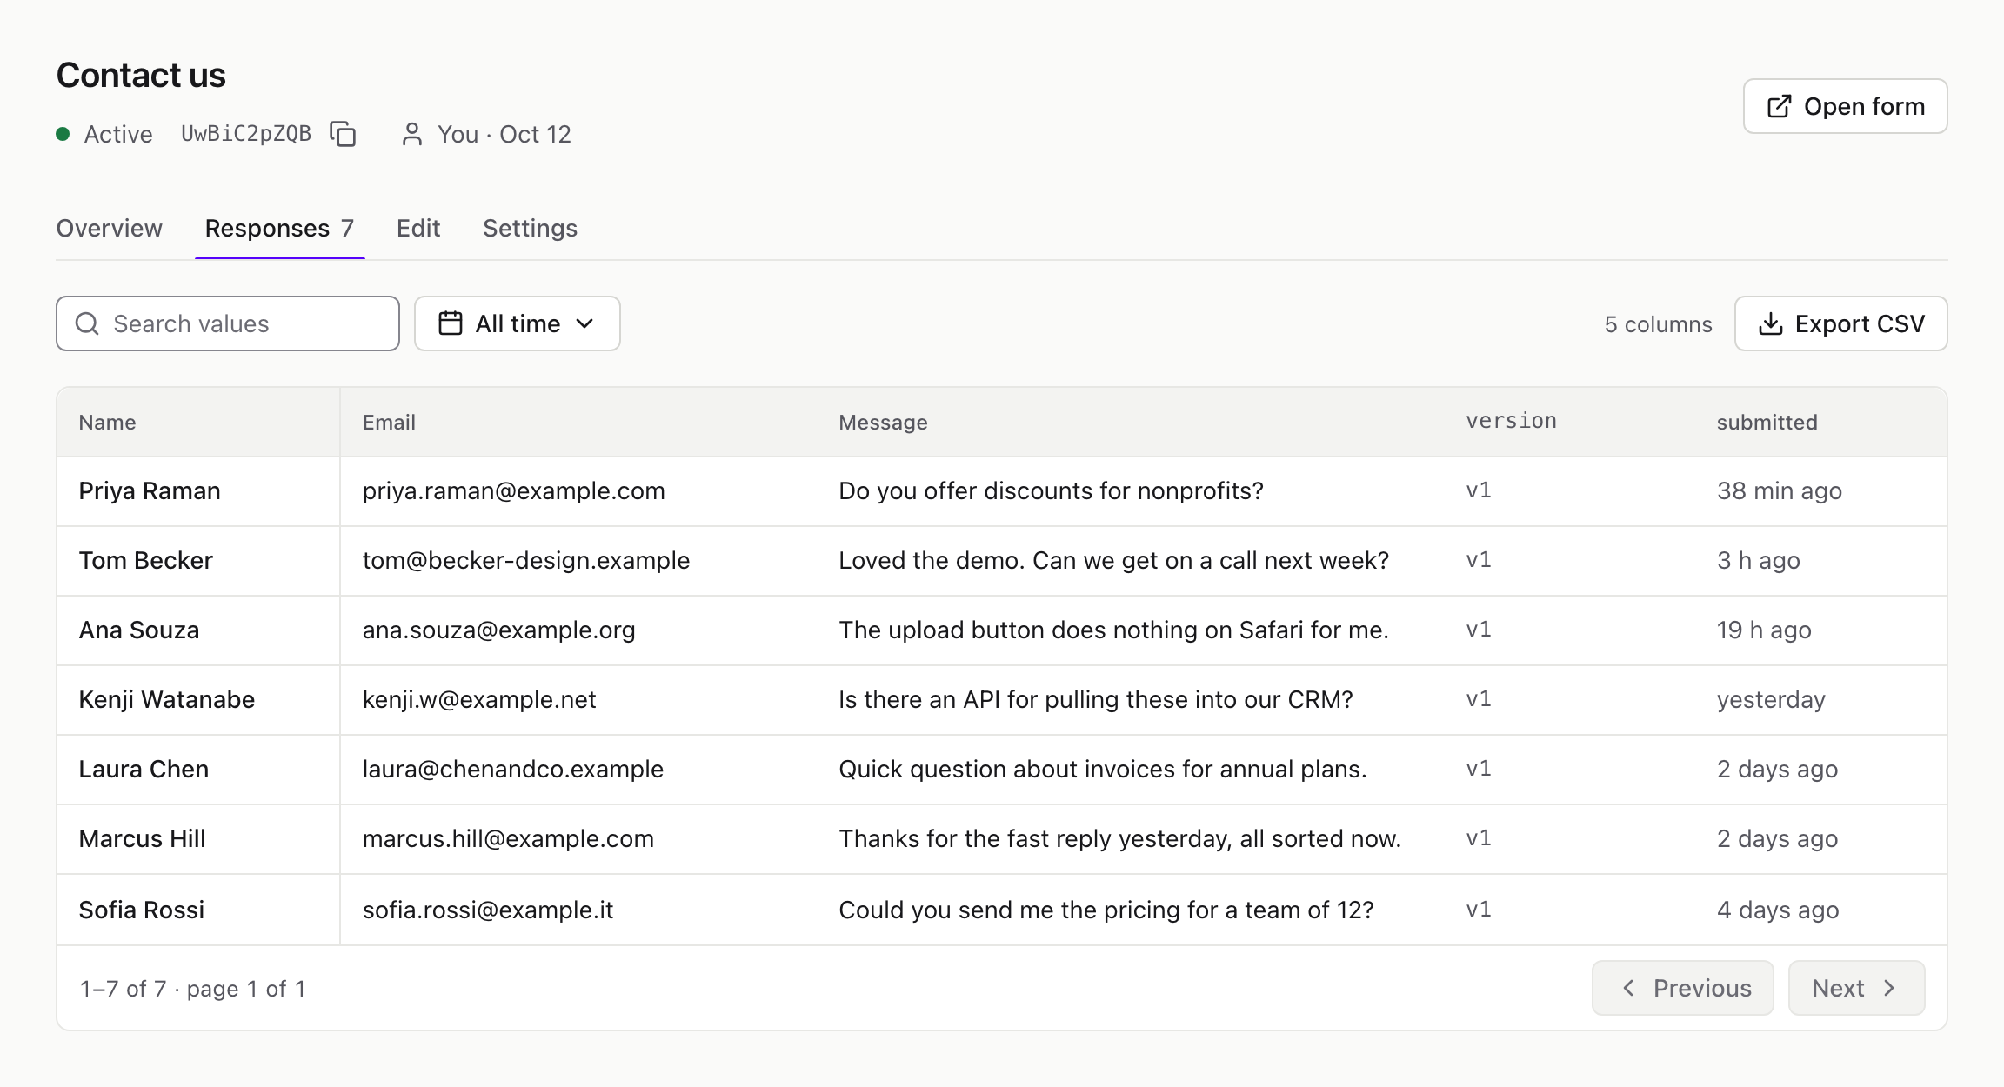Click email tom@becker-design.example
Image resolution: width=2004 pixels, height=1087 pixels.
pyautogui.click(x=525, y=561)
